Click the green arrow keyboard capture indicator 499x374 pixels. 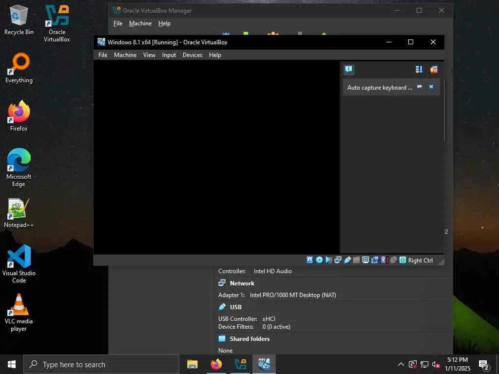click(403, 260)
